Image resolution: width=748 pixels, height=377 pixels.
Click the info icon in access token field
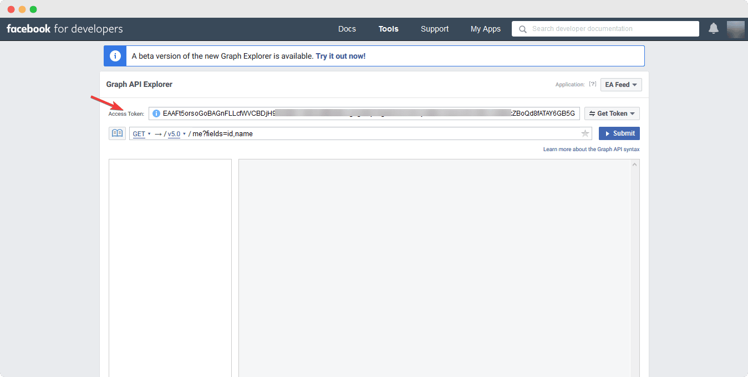point(156,113)
